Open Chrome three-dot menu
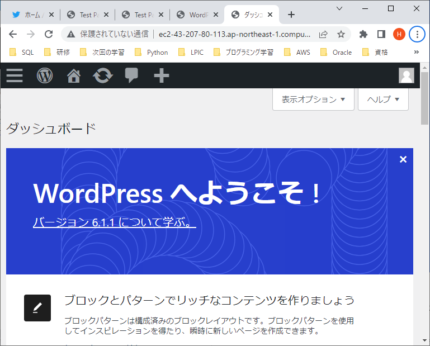 click(417, 34)
